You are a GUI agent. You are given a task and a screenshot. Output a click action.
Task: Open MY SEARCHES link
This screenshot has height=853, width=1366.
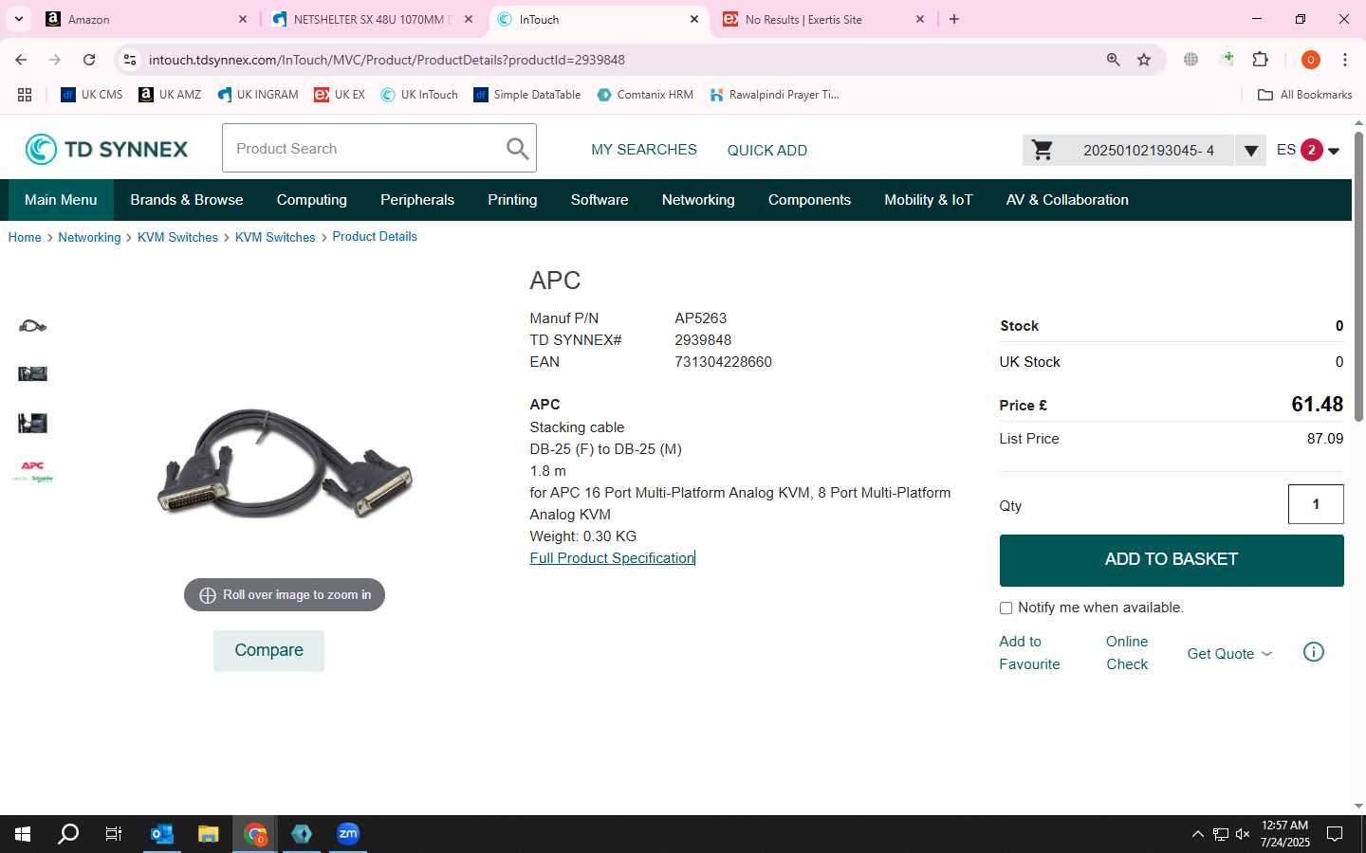(644, 150)
